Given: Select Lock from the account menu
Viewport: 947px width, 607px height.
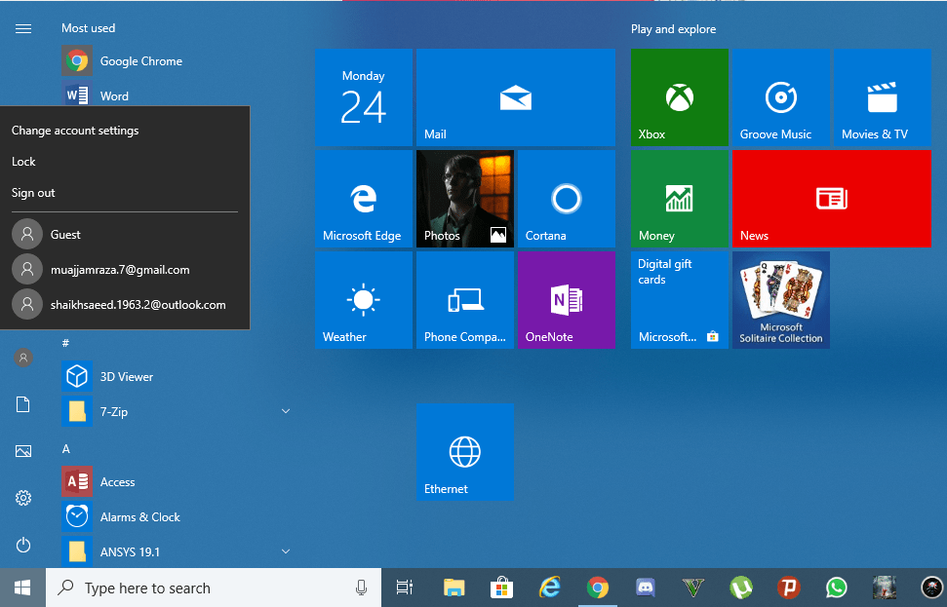Looking at the screenshot, I should (x=23, y=162).
